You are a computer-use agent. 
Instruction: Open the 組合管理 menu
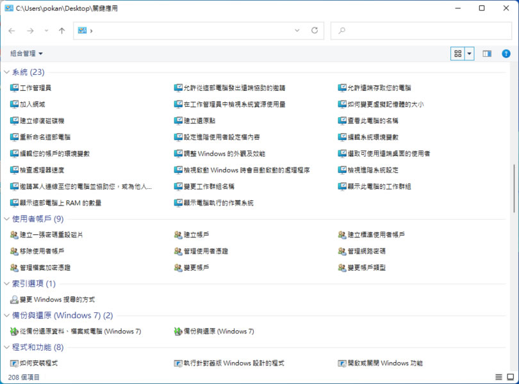[x=26, y=54]
